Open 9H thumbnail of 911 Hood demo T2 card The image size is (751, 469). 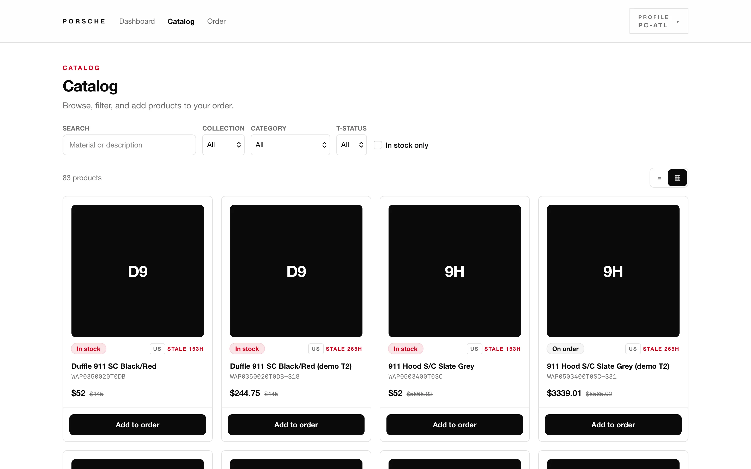(613, 271)
